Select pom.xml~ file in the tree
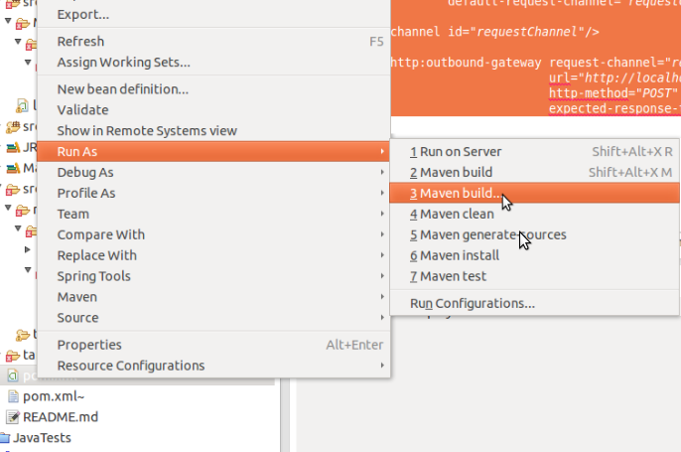 coord(54,396)
